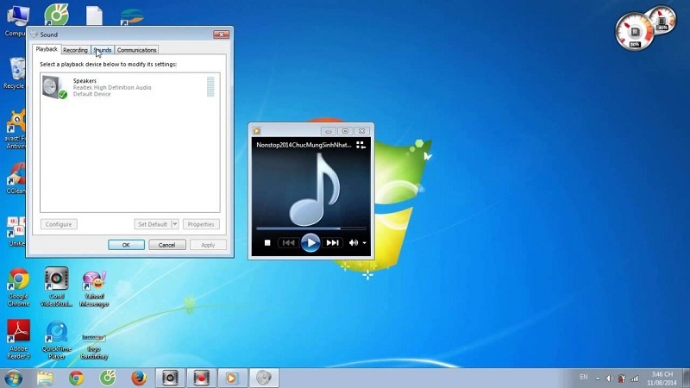Click the Nonstop2014ChucMungSinhNhat track title
Screen dimensions: 690x388
[x=304, y=145]
